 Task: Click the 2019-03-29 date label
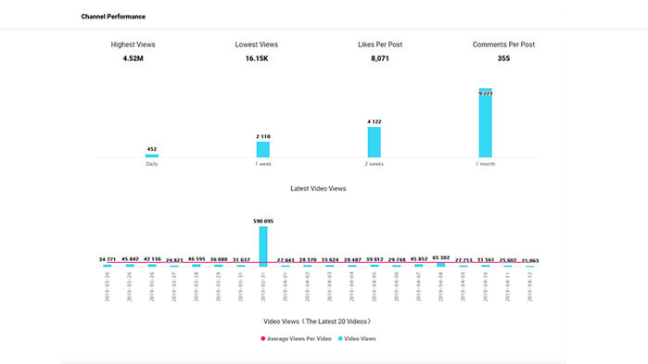pos(219,287)
